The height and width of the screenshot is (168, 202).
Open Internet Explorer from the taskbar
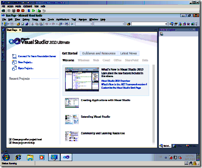point(18,157)
